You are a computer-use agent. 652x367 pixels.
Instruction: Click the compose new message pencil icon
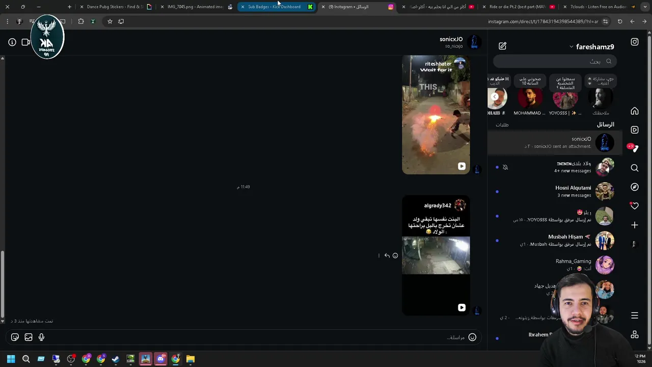click(x=503, y=46)
